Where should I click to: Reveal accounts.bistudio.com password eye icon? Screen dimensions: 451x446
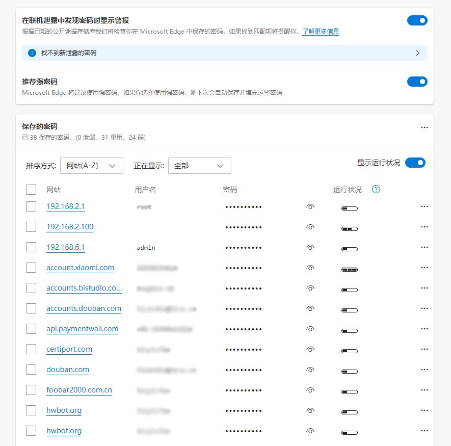(x=310, y=288)
